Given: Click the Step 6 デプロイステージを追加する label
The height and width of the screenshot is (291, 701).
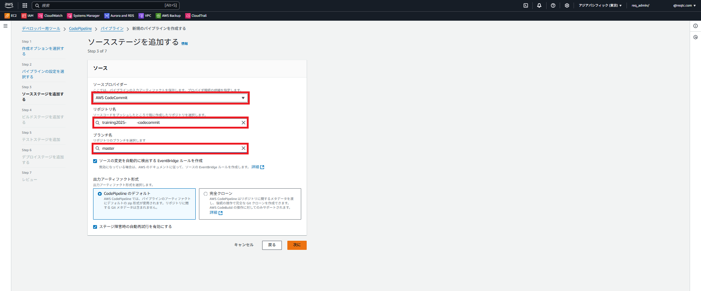Looking at the screenshot, I should [43, 160].
